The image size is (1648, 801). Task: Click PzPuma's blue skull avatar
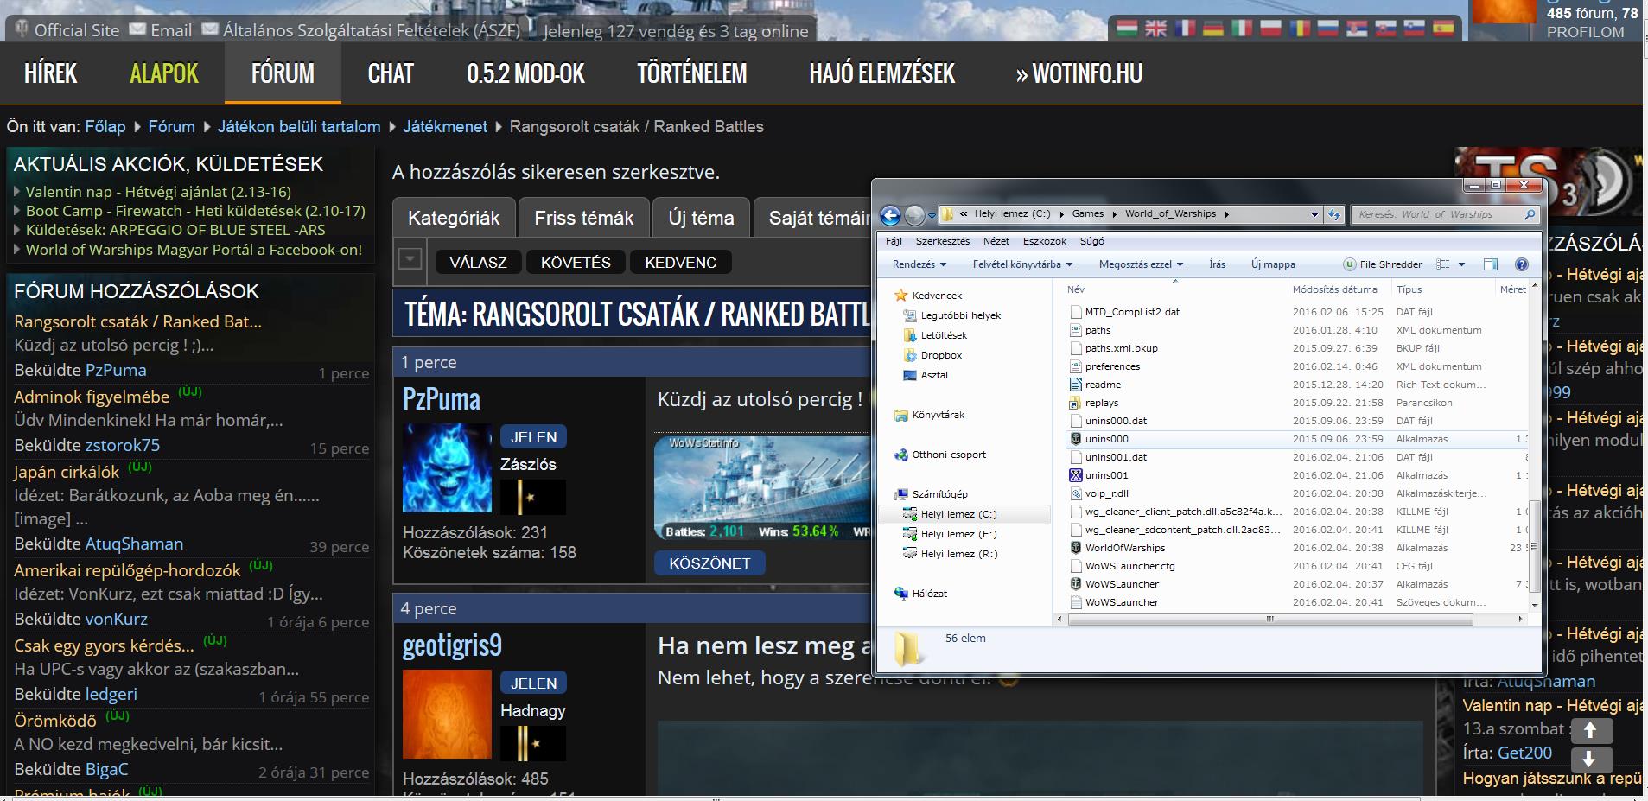[x=447, y=467]
